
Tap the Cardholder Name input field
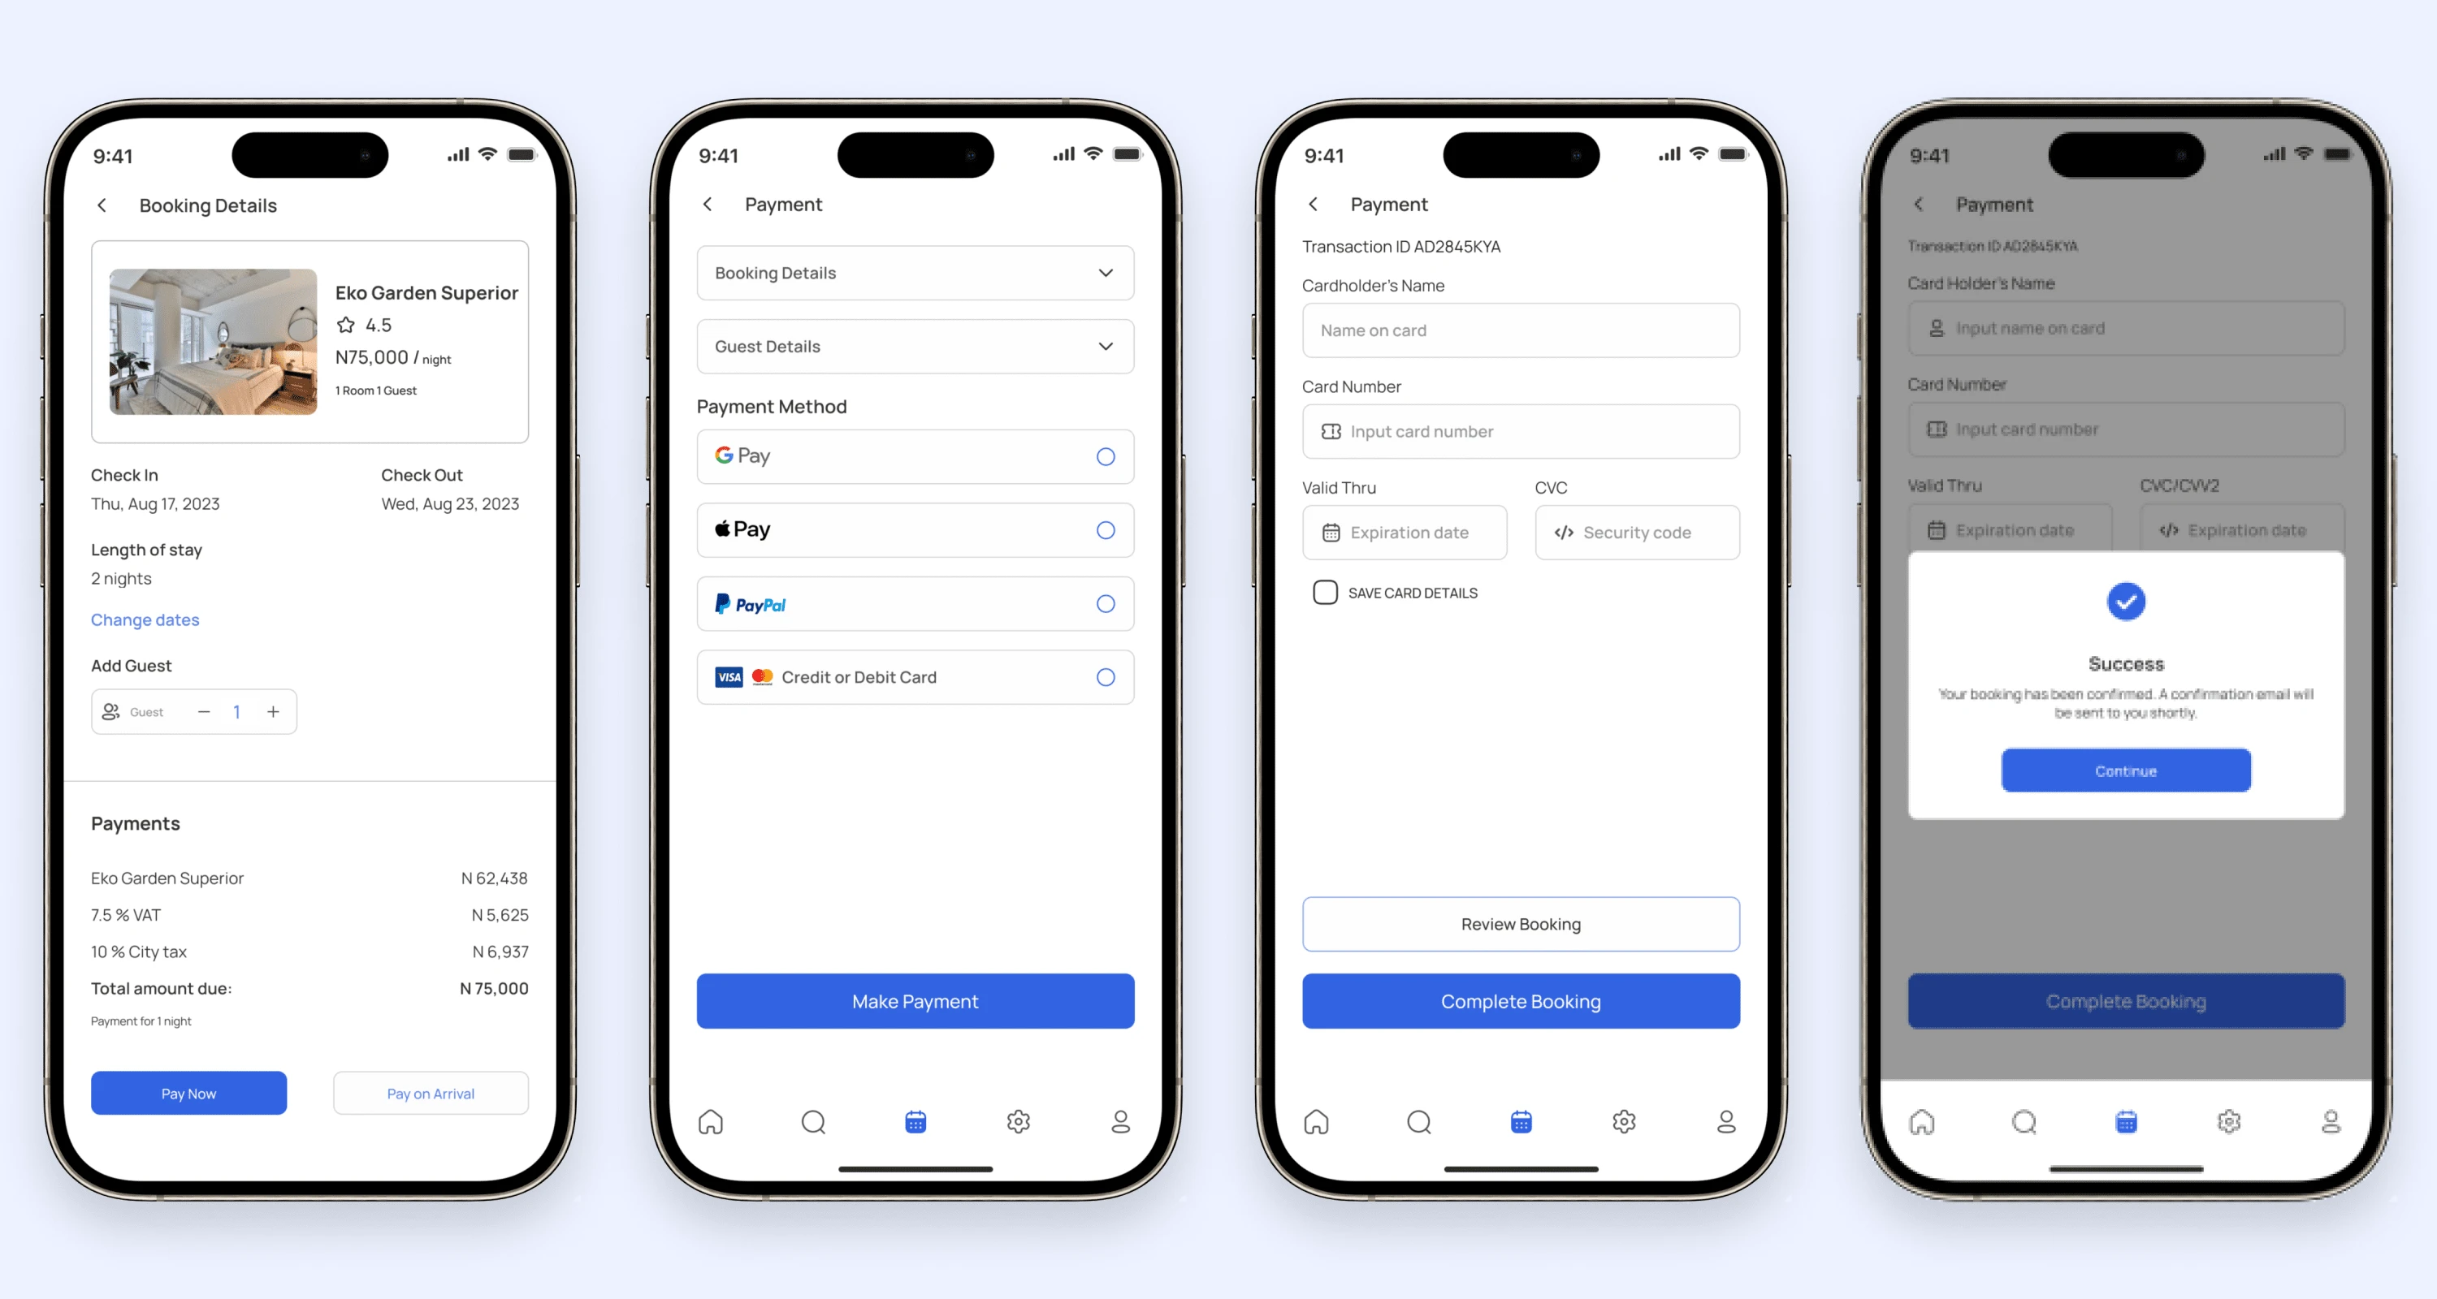pyautogui.click(x=1520, y=329)
